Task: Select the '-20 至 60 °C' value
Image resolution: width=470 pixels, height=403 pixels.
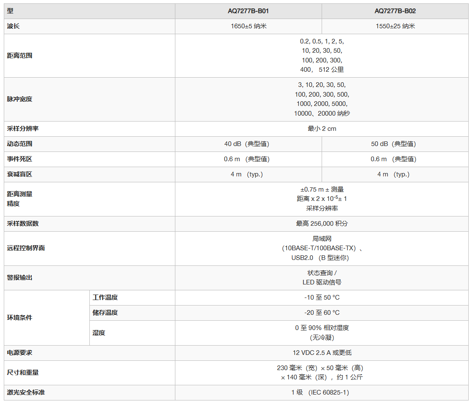Action: pyautogui.click(x=322, y=313)
